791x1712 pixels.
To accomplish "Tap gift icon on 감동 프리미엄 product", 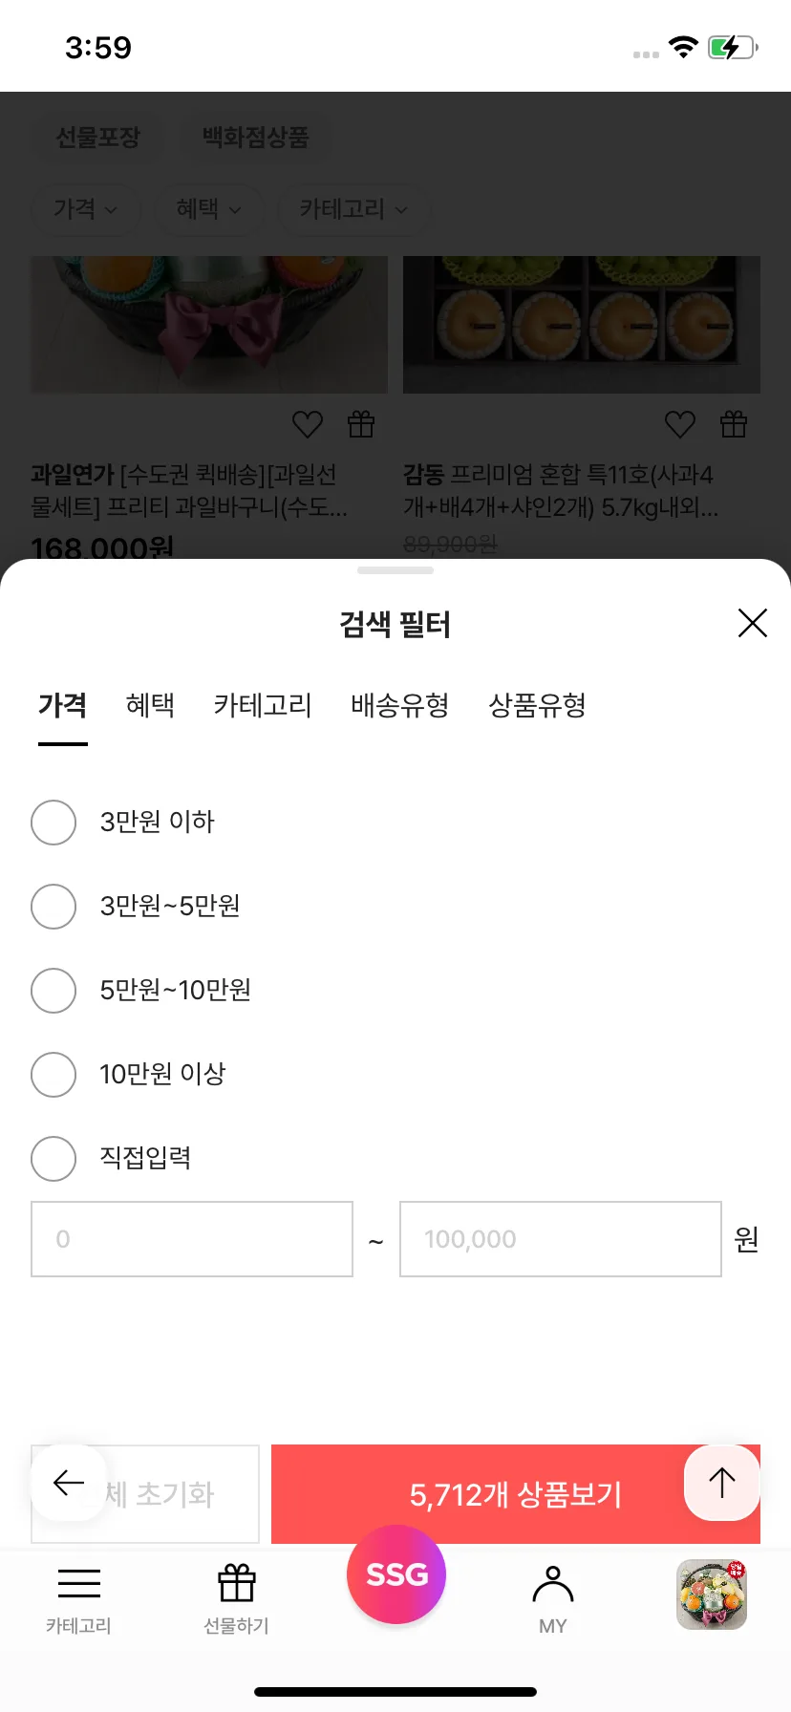I will [x=734, y=424].
